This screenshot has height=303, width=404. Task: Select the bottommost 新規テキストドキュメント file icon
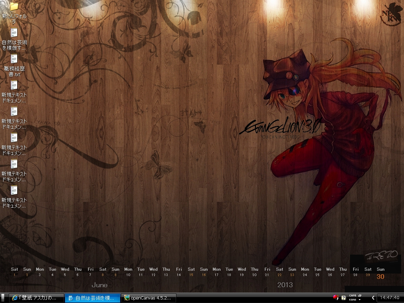pos(14,191)
